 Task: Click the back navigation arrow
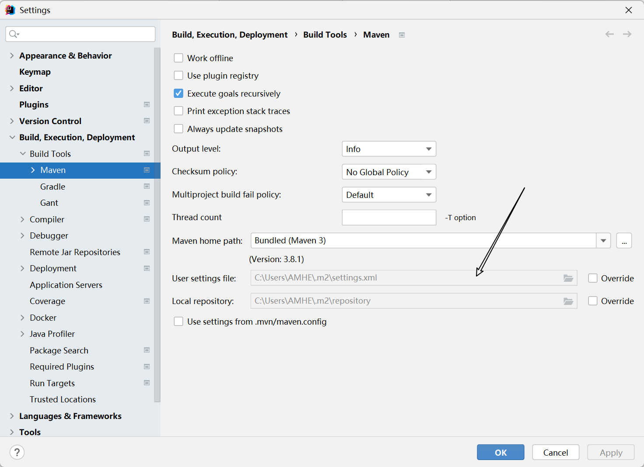coord(609,34)
